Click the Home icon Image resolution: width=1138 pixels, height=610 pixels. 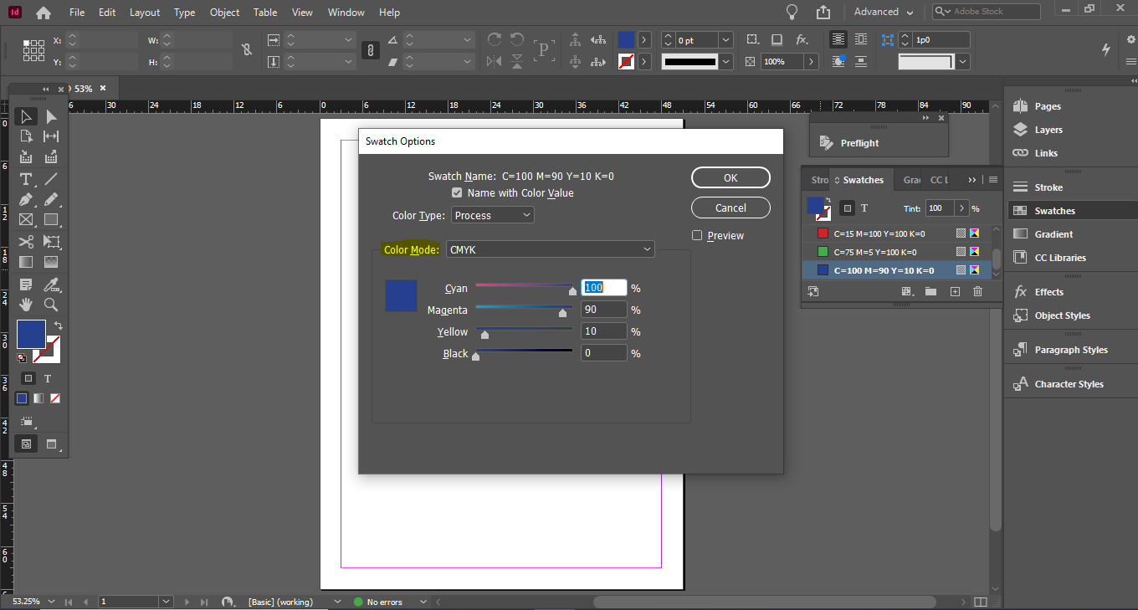coord(44,13)
